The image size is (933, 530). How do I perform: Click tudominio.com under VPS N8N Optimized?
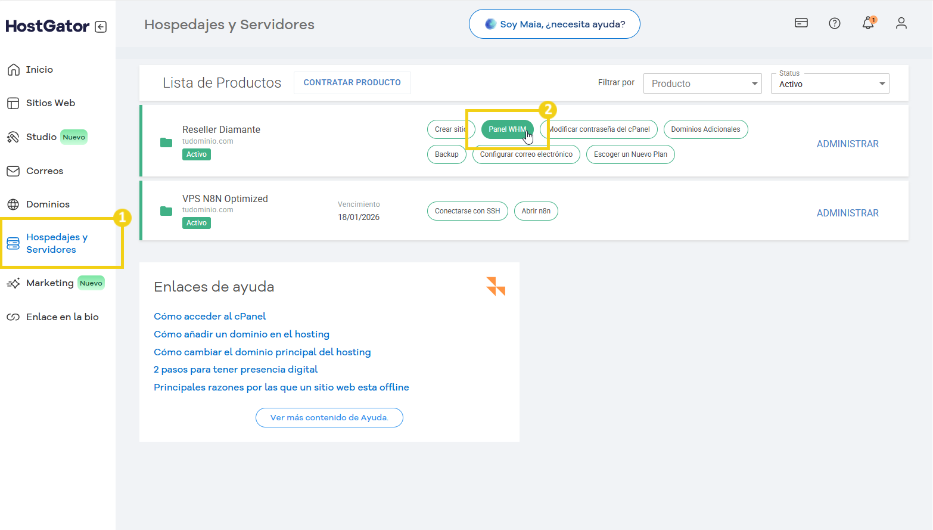pos(208,210)
